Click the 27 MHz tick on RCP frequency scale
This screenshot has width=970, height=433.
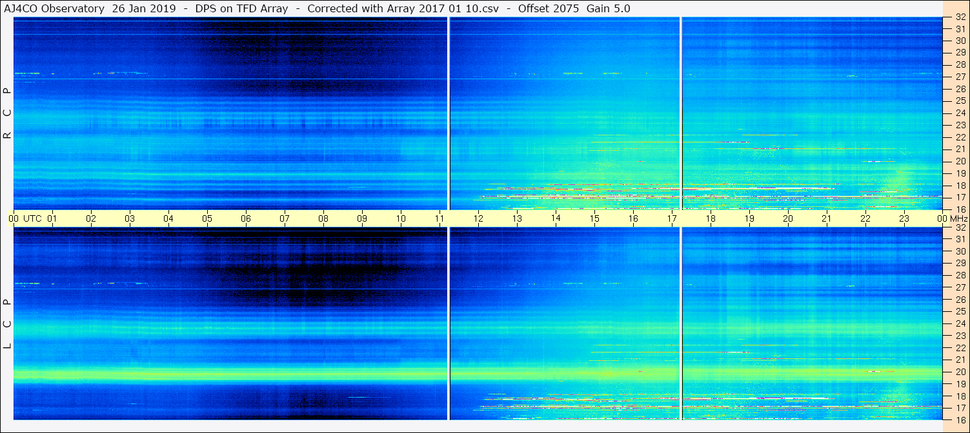(x=960, y=77)
